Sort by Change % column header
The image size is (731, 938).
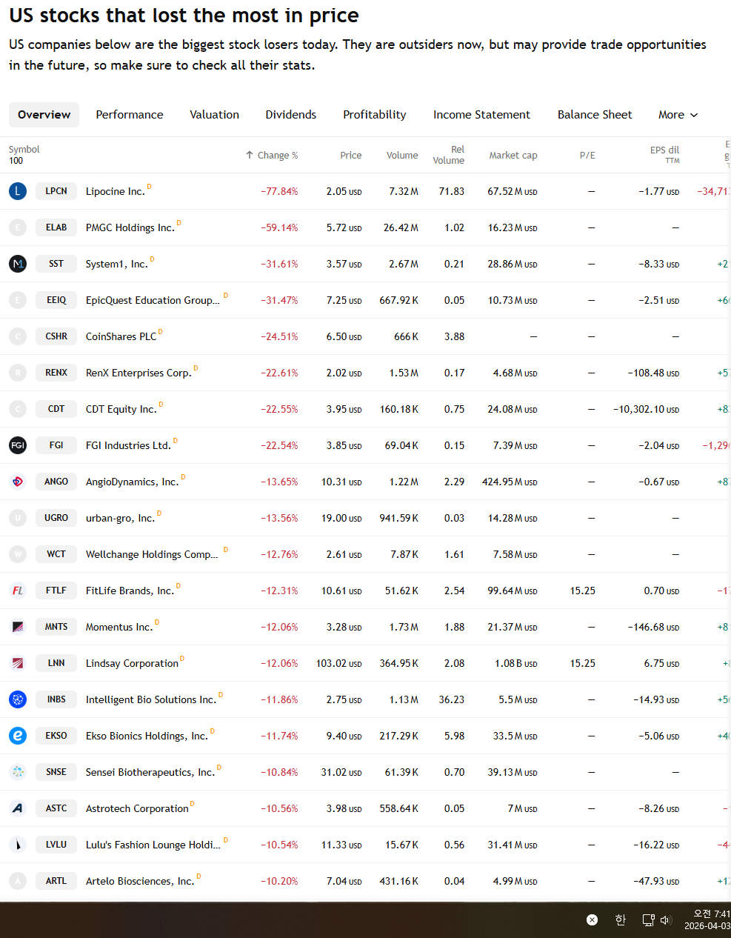pos(272,156)
